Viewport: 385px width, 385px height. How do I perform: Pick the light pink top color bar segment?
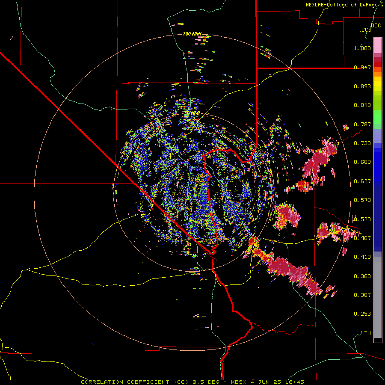point(378,46)
